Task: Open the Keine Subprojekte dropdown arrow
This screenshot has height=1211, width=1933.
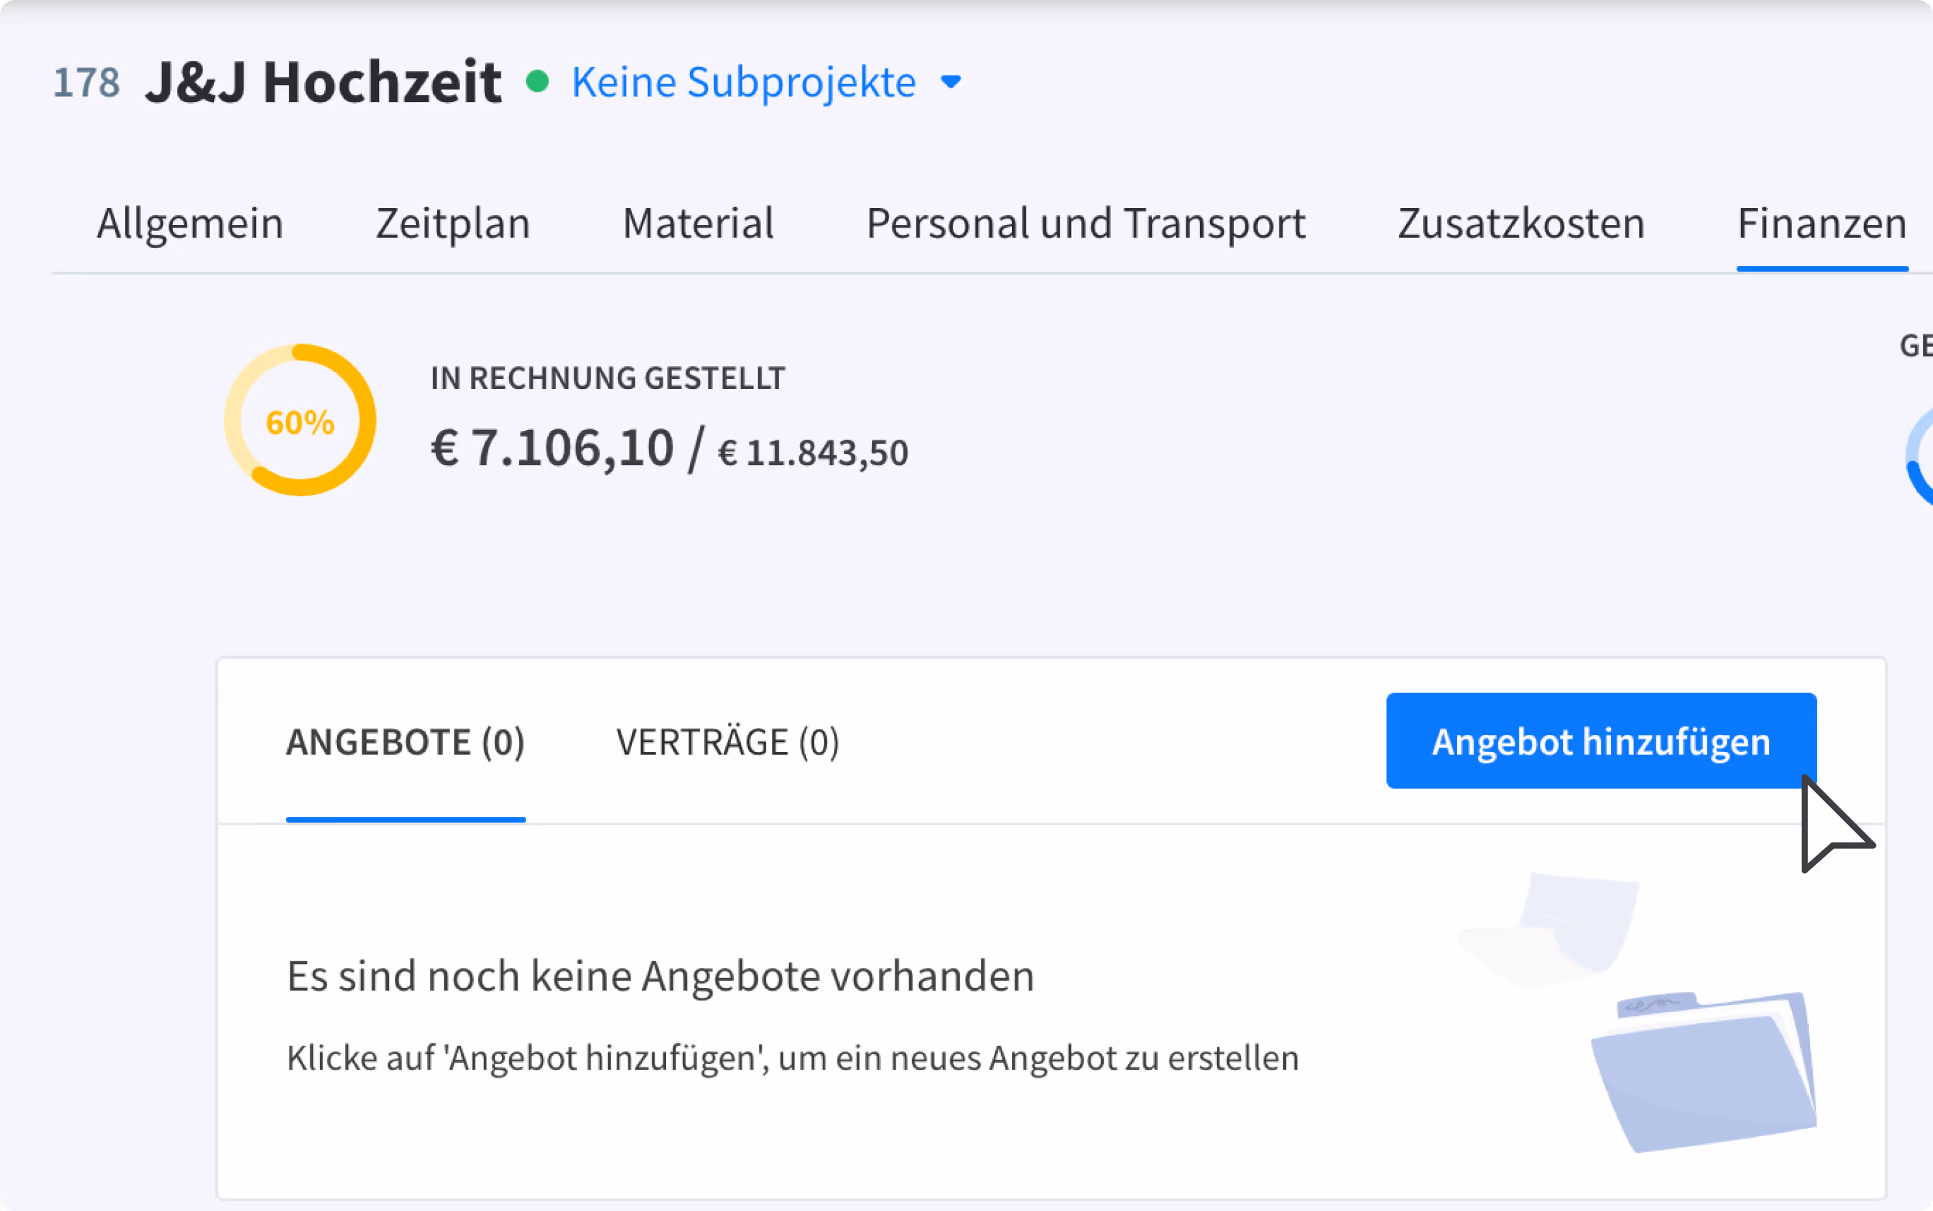Action: (950, 82)
